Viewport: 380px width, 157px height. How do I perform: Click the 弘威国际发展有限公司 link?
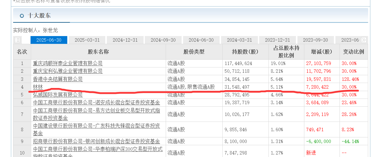[58, 95]
